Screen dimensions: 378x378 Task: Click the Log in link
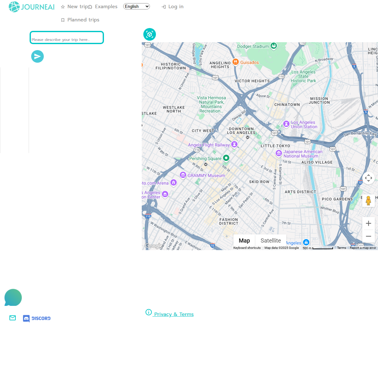[x=172, y=7]
